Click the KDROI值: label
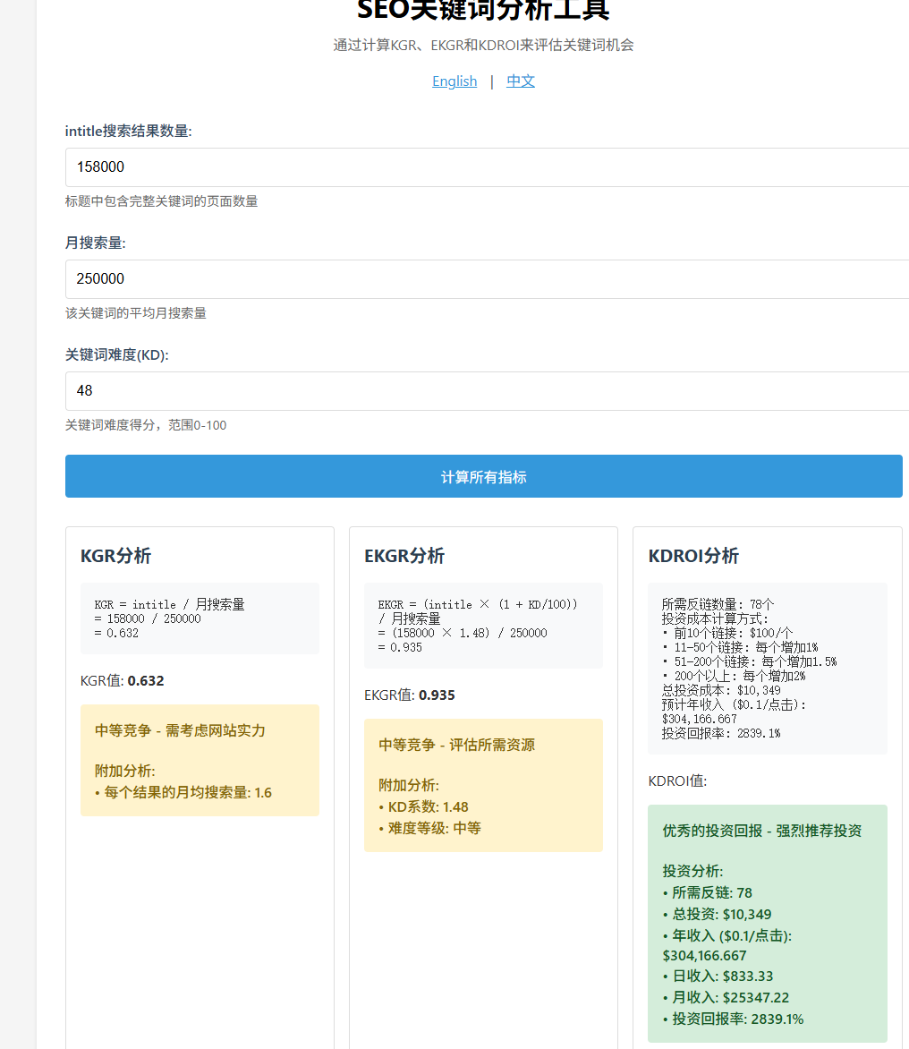 coord(677,781)
